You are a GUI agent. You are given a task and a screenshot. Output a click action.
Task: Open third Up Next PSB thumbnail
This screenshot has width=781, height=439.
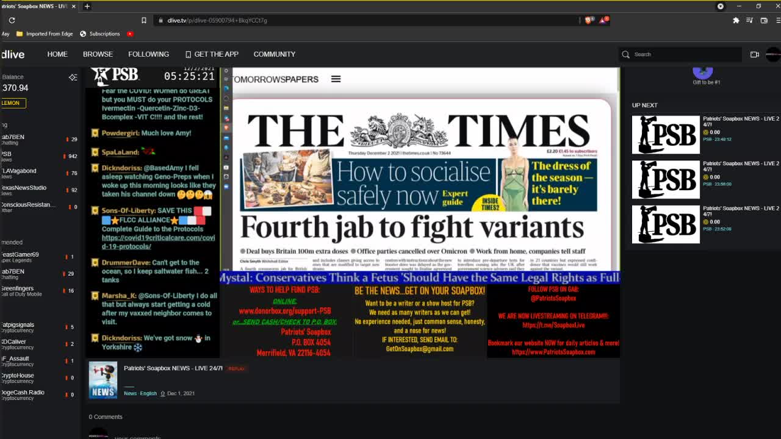666,224
